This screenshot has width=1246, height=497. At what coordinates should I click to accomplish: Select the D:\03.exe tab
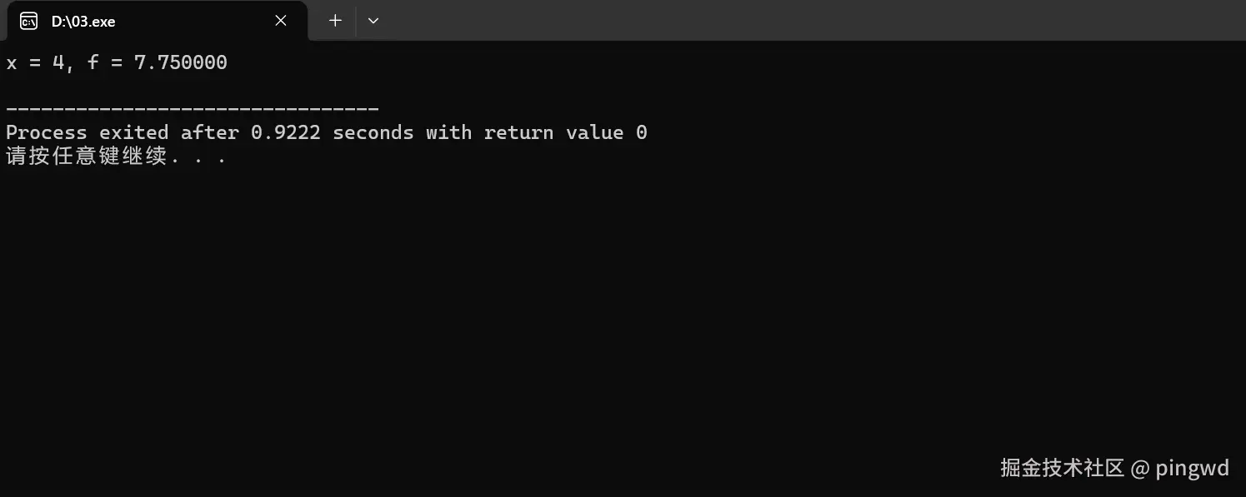point(125,22)
